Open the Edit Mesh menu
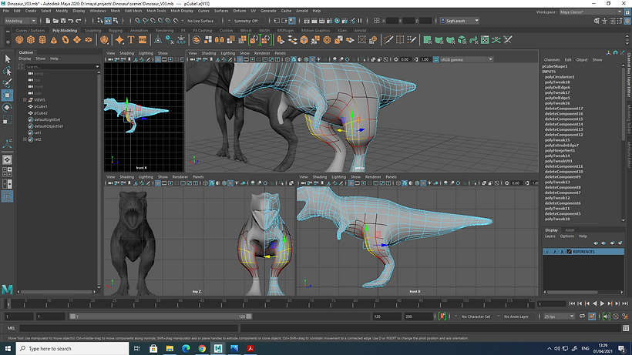The height and width of the screenshot is (355, 632). pyautogui.click(x=133, y=11)
